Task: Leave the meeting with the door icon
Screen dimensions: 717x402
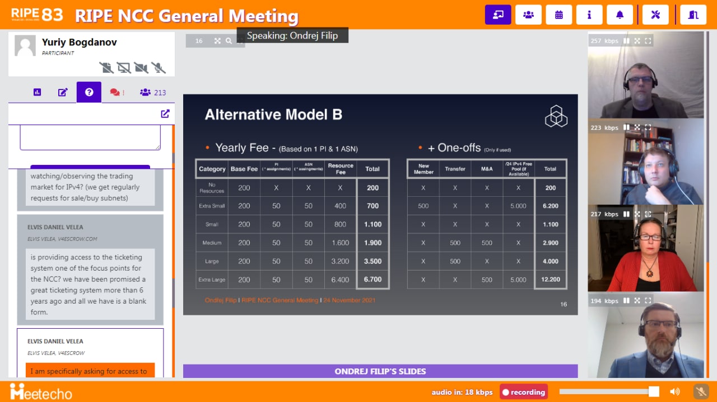Action: [693, 15]
